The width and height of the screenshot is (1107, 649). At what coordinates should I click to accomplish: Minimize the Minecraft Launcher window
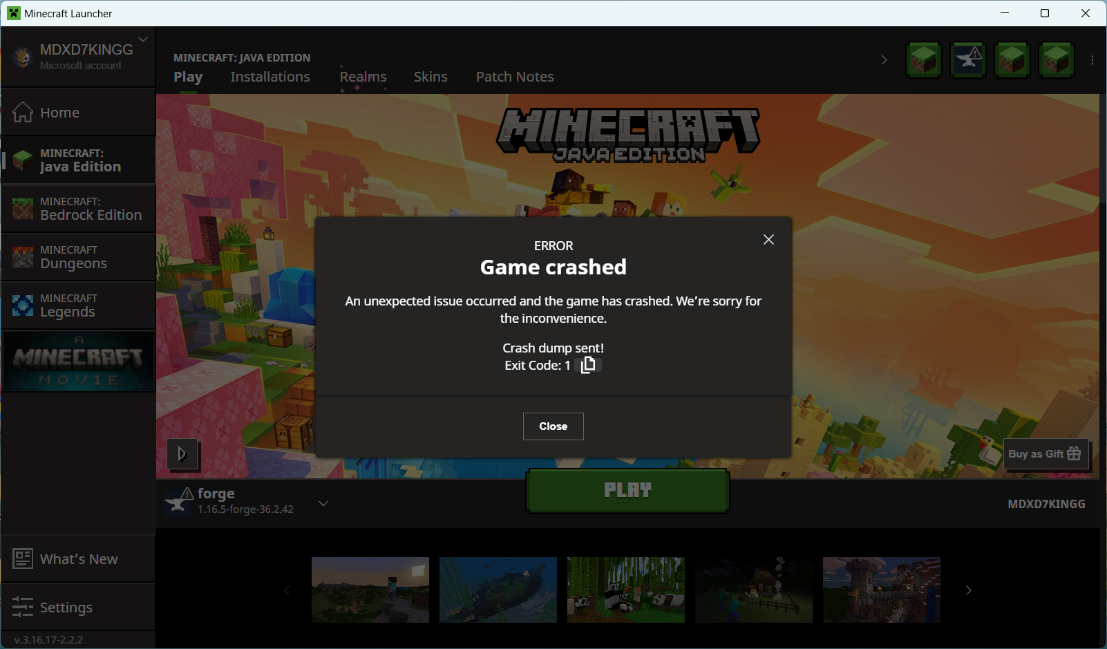[x=1005, y=13]
